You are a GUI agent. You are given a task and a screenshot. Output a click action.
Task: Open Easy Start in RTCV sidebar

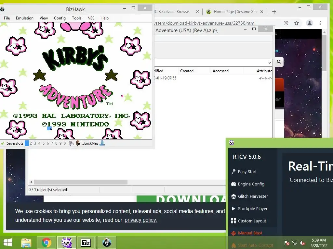click(x=247, y=172)
